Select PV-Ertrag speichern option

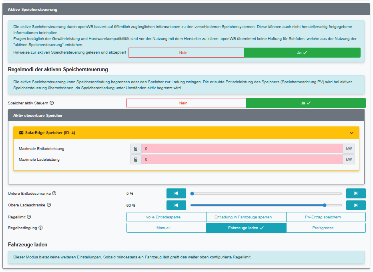(x=326, y=217)
